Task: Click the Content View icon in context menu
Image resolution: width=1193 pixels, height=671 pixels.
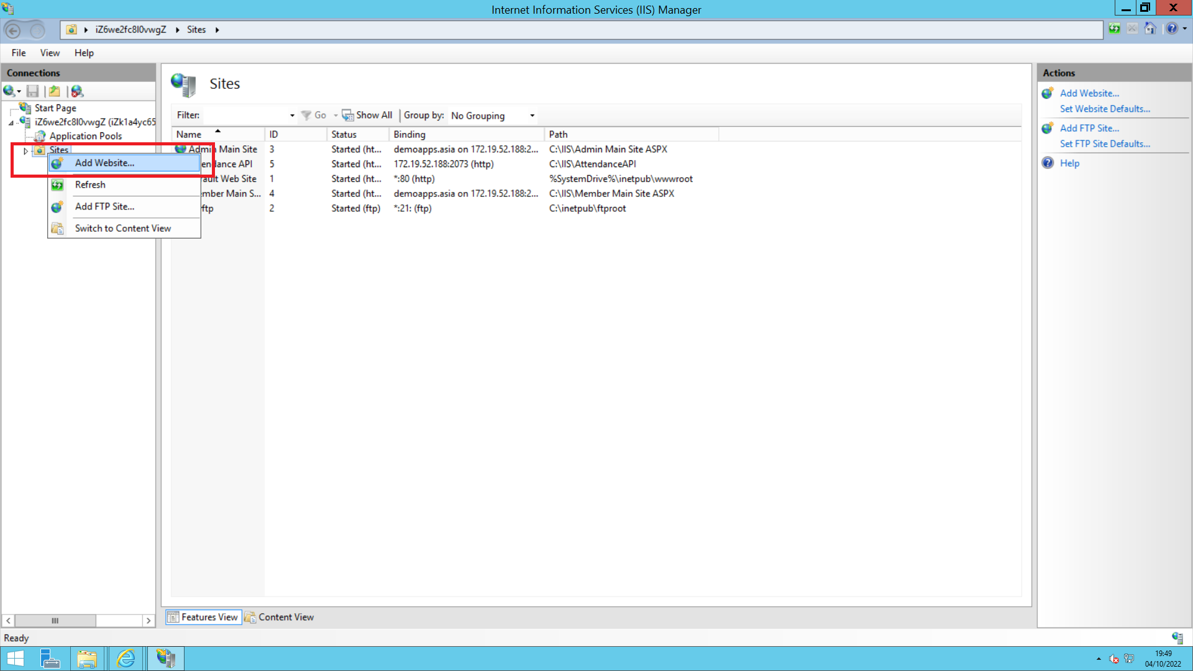Action: pos(57,228)
